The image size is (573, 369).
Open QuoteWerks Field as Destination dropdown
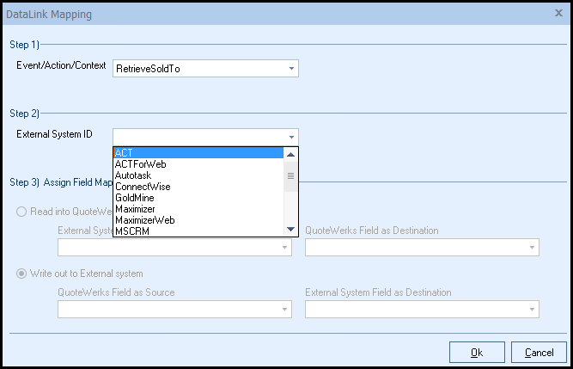(x=532, y=248)
